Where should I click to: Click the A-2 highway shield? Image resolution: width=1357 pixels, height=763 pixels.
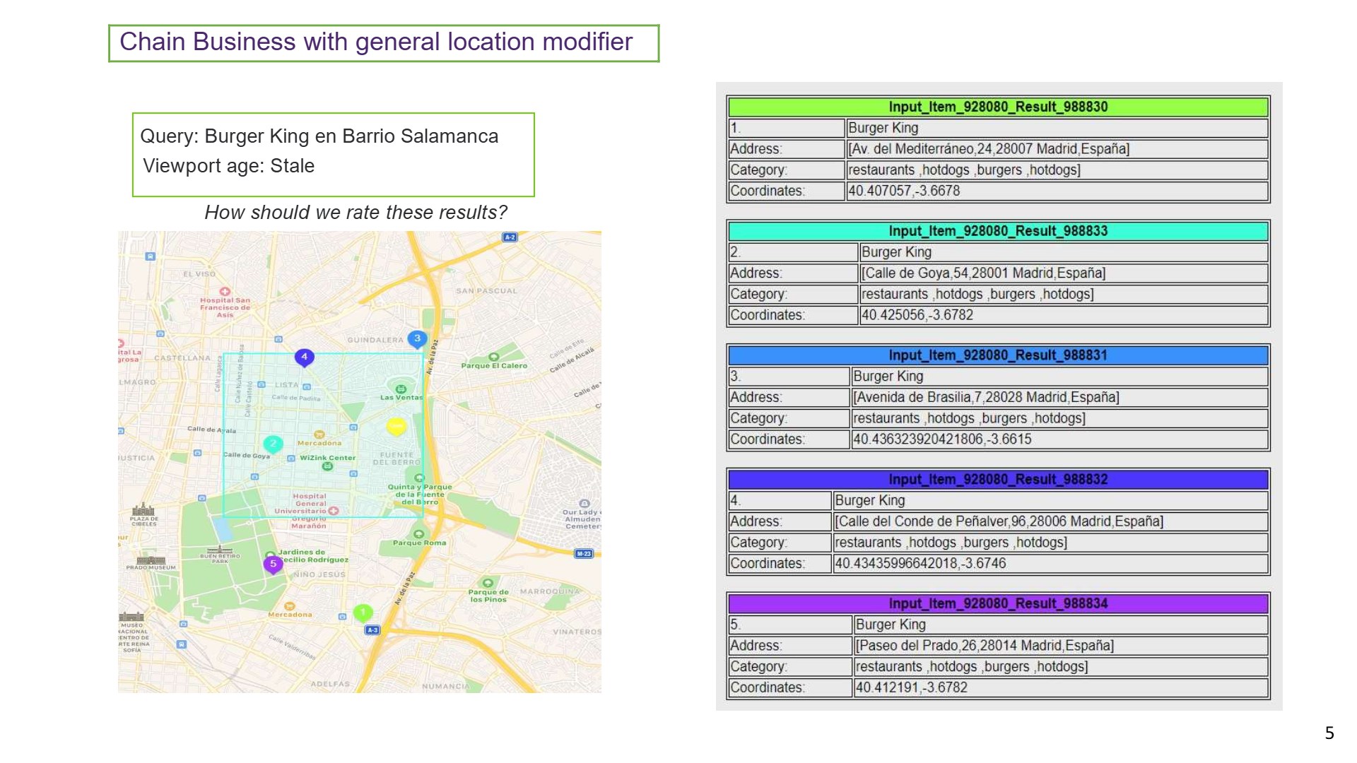point(510,237)
